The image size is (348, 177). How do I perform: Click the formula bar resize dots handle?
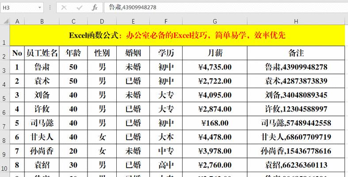click(50, 8)
